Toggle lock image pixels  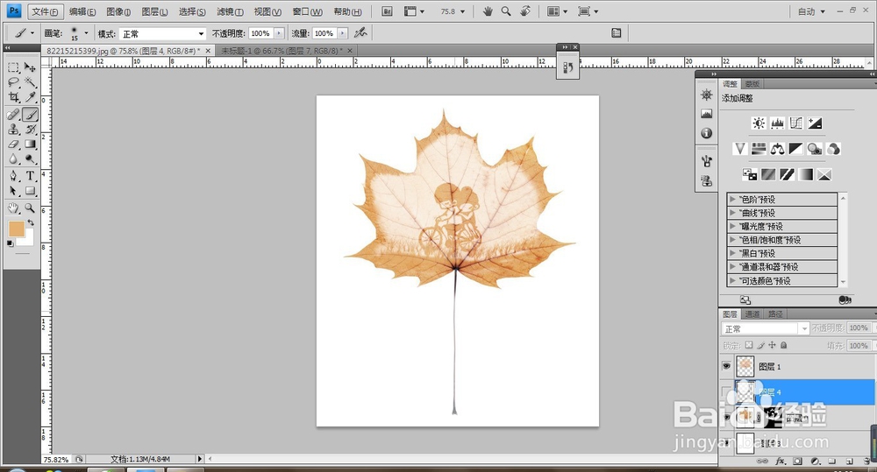pos(760,345)
